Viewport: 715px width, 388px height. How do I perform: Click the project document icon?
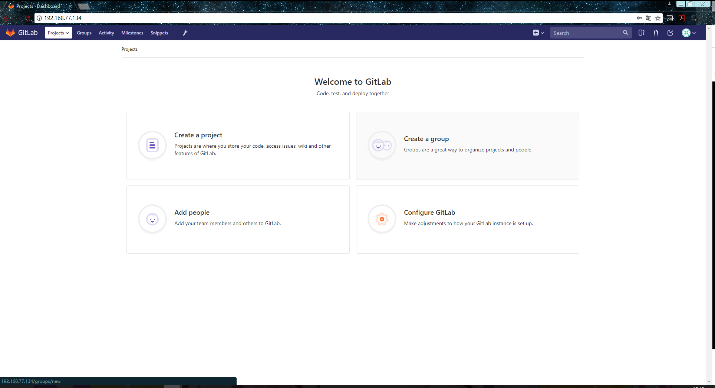[152, 145]
